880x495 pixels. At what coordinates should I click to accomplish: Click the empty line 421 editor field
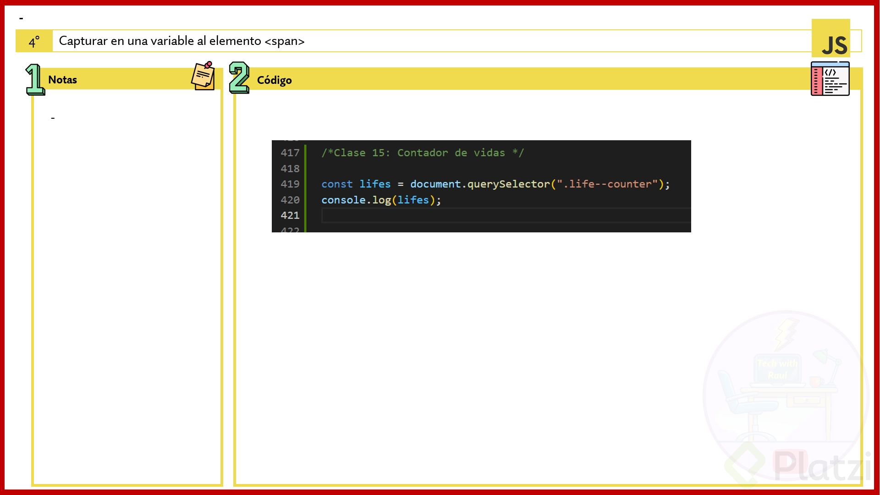[x=506, y=215]
